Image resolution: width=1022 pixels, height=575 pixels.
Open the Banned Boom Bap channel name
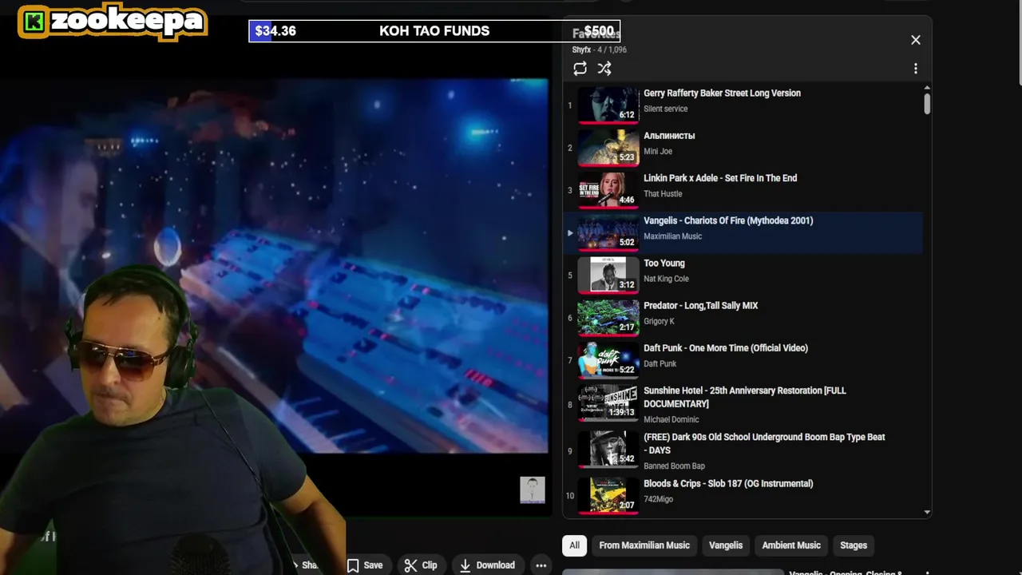click(x=674, y=466)
